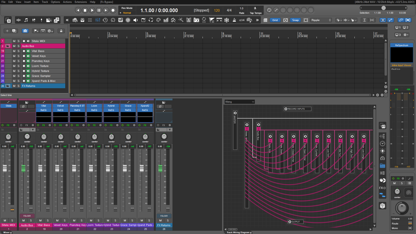The width and height of the screenshot is (416, 234).
Task: Click the FX power icon in sidebar
Action: click(383, 188)
